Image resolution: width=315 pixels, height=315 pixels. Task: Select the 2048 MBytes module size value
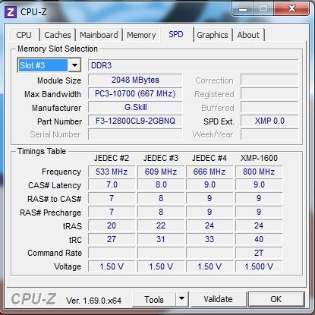135,80
